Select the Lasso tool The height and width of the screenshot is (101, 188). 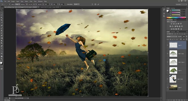pos(2,15)
